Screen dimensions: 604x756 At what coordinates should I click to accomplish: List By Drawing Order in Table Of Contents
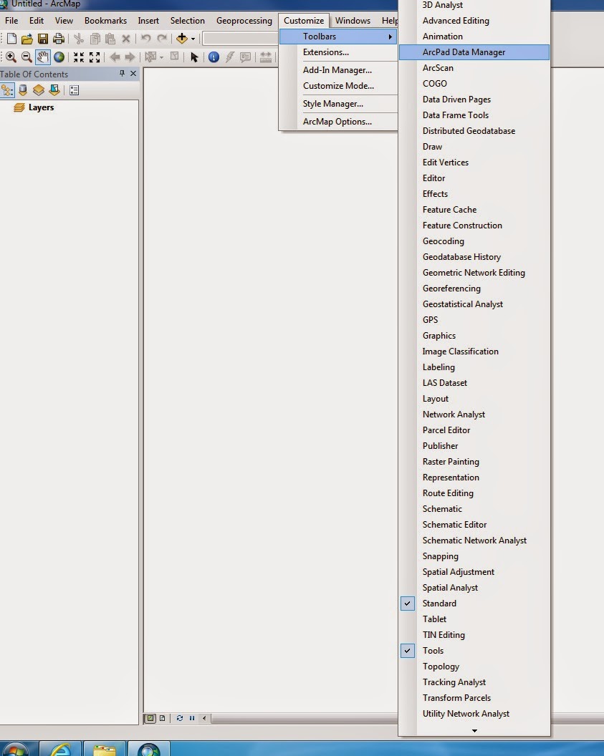click(x=7, y=90)
